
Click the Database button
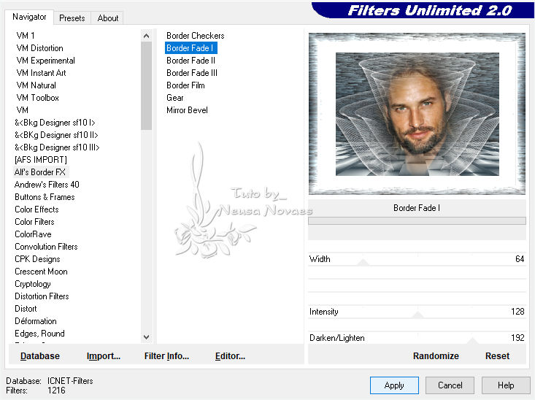[x=40, y=356]
